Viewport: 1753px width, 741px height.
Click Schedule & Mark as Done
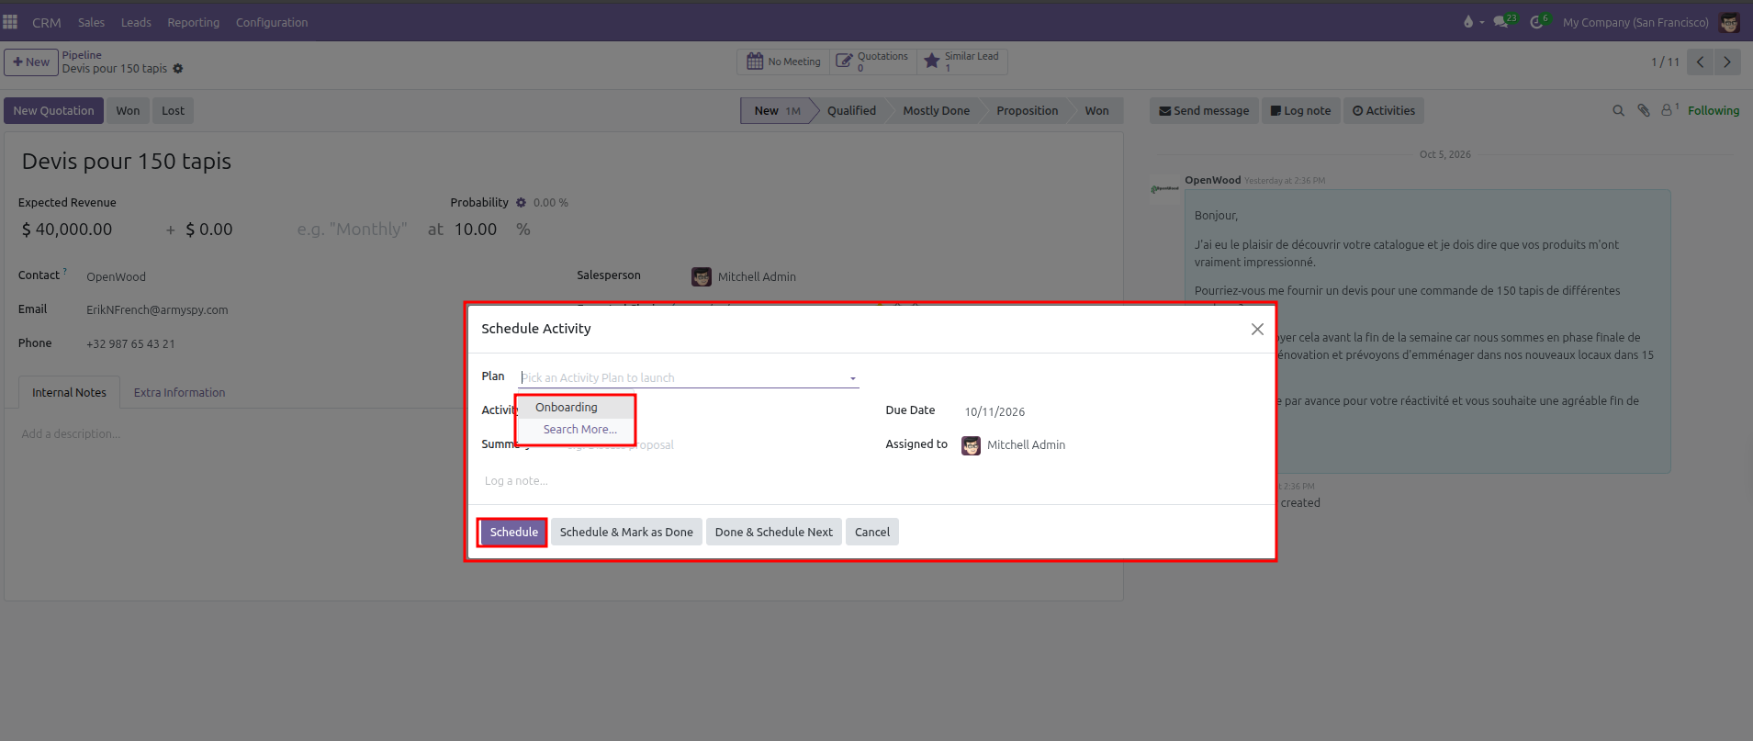pyautogui.click(x=626, y=533)
